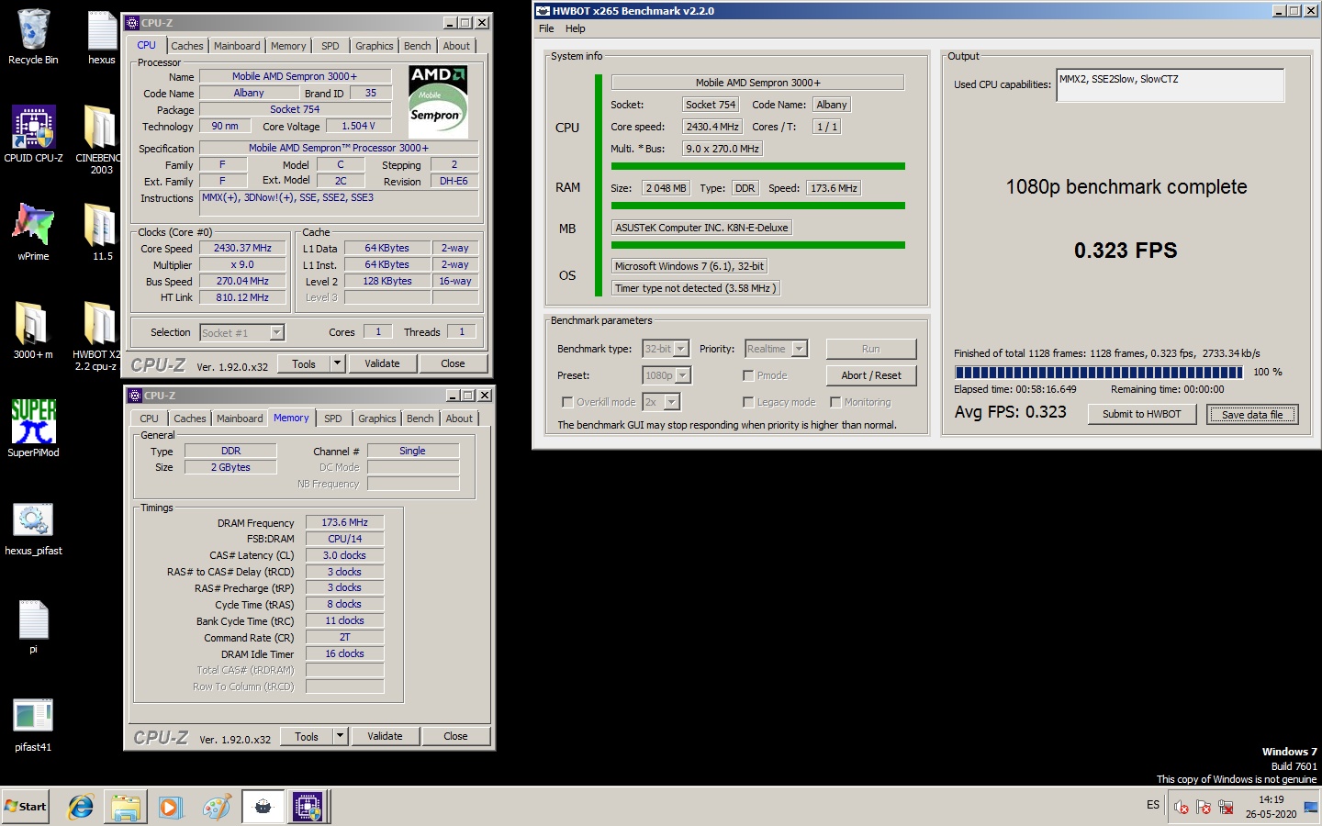Open the 11.5 folder on the desktop
Screen dimensions: 1322x826
click(x=101, y=232)
